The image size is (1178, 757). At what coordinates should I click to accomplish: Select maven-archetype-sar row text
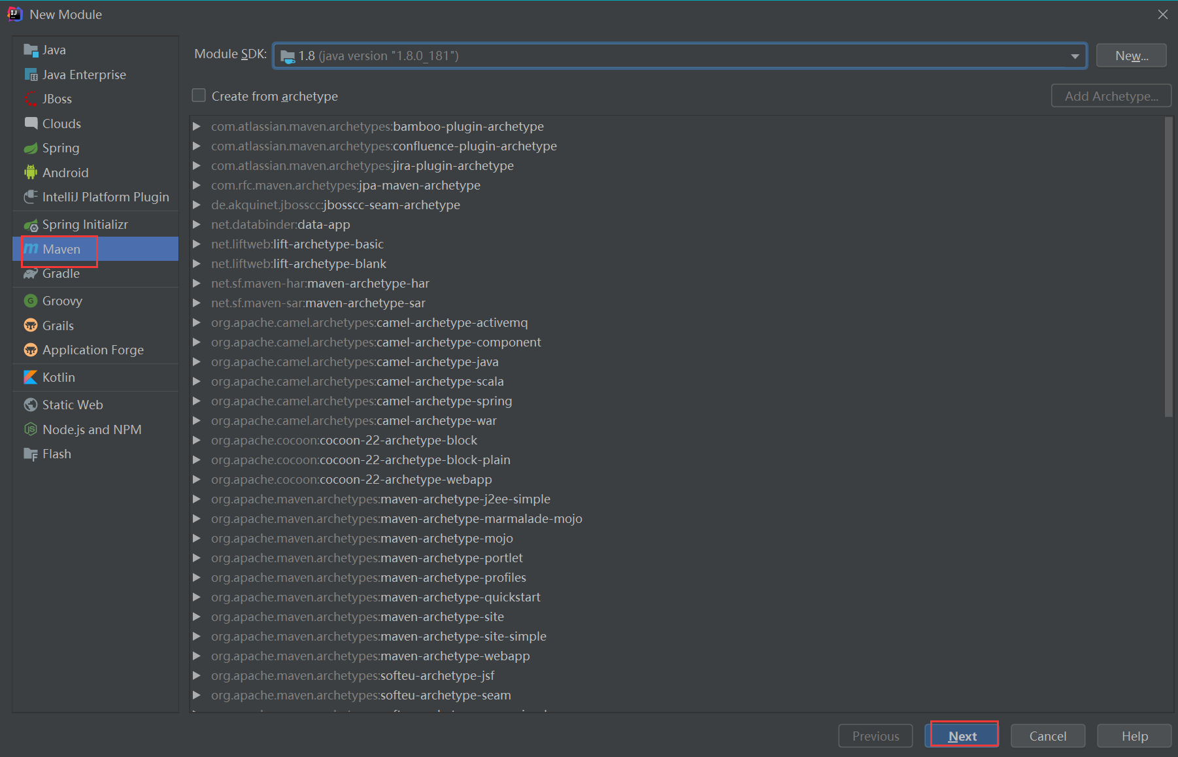318,303
